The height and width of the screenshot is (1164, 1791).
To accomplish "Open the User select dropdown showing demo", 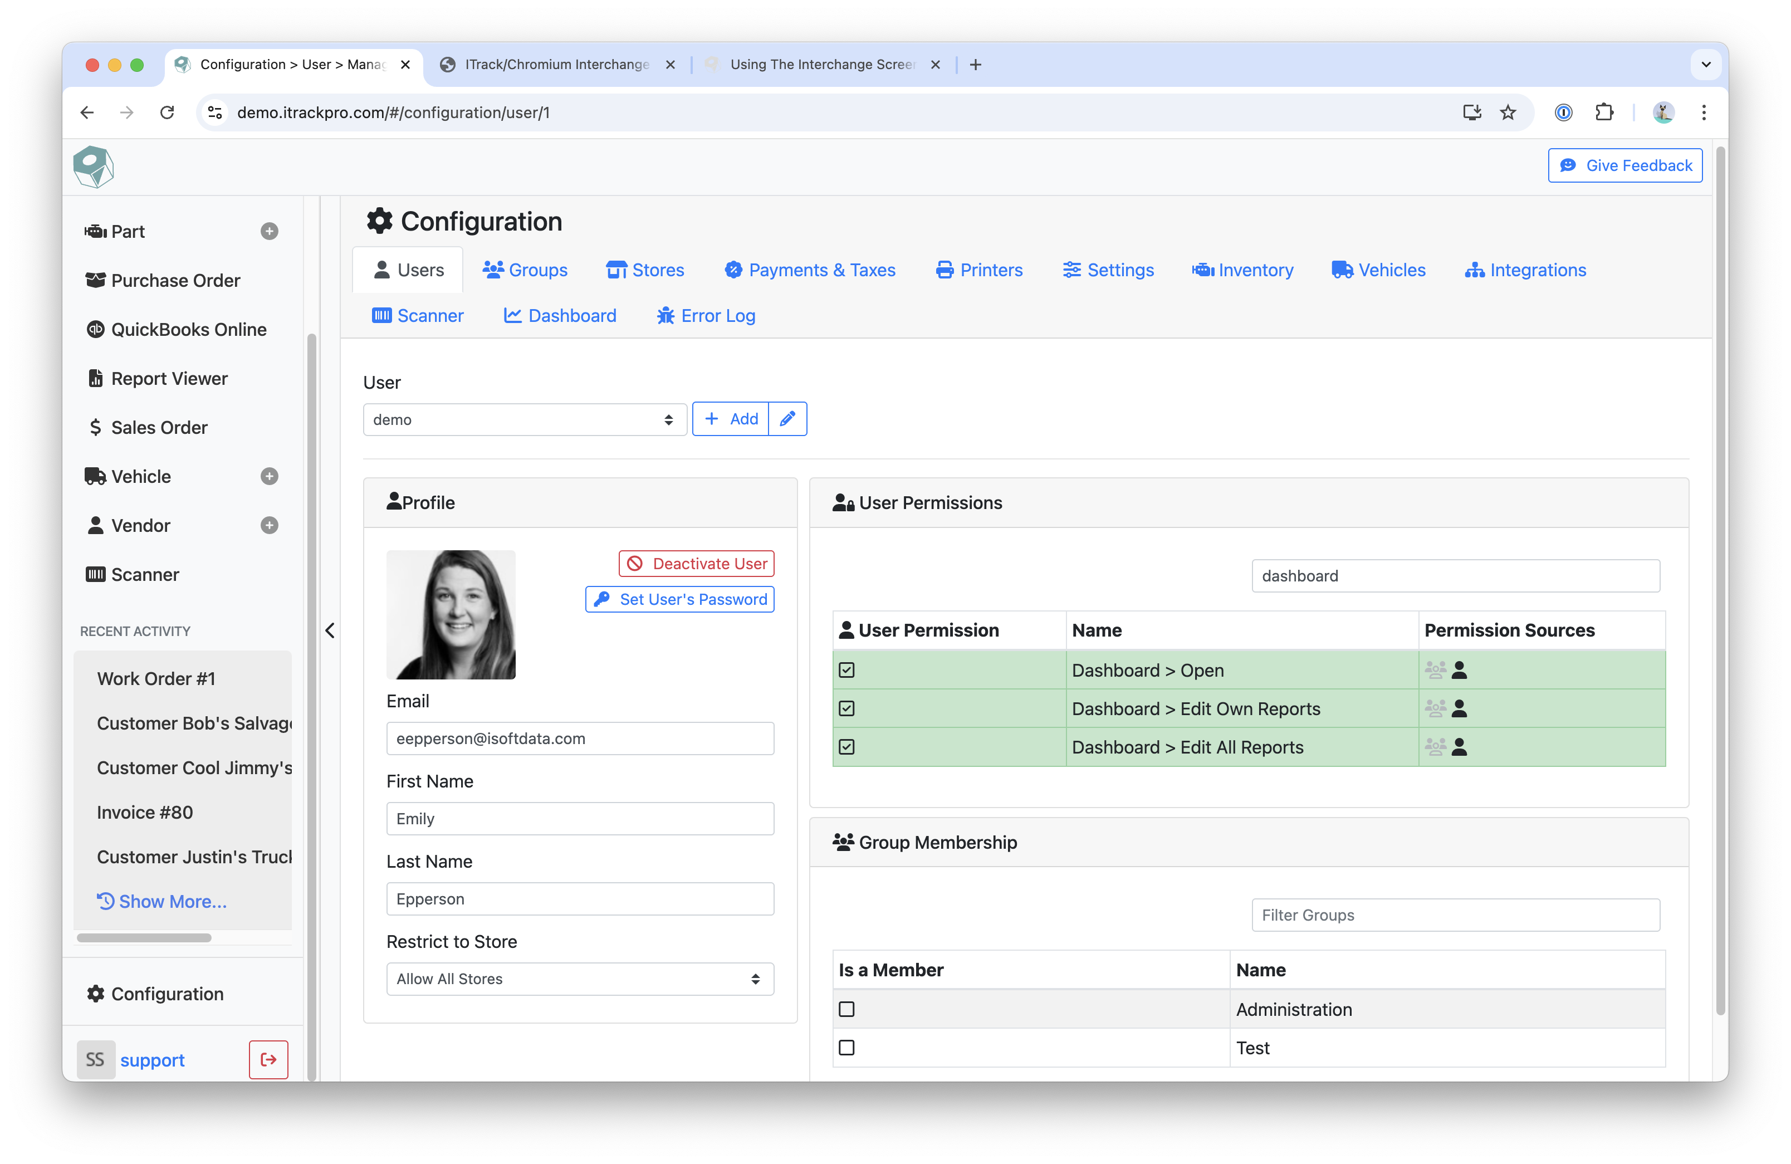I will (x=525, y=419).
